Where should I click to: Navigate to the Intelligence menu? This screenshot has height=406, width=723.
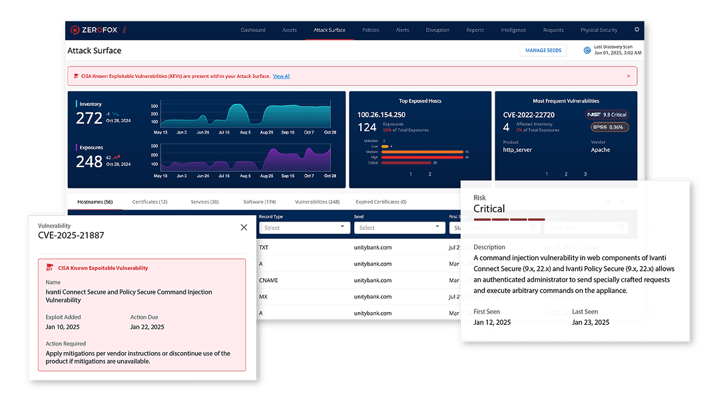[x=513, y=30]
